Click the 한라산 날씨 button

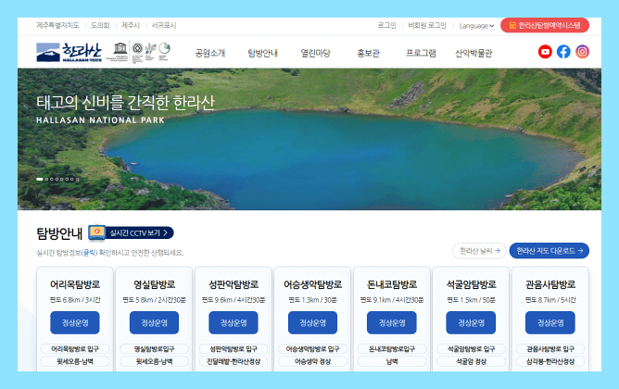479,250
